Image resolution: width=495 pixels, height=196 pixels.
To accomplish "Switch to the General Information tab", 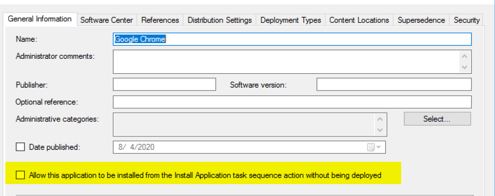I will click(40, 19).
